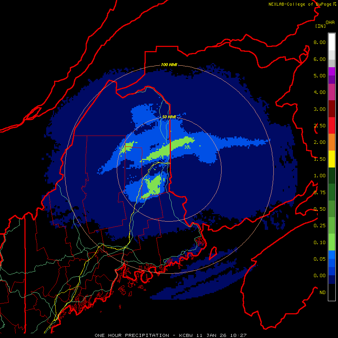Select the bright red legend swatch
The height and width of the screenshot is (338, 338).
click(x=332, y=125)
